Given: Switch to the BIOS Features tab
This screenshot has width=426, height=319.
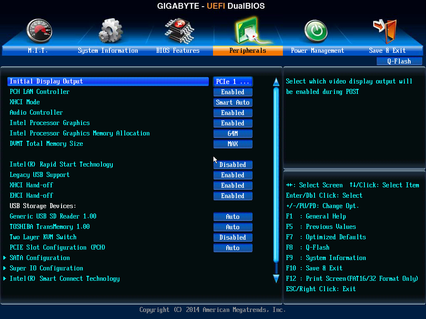Looking at the screenshot, I should pos(178,51).
